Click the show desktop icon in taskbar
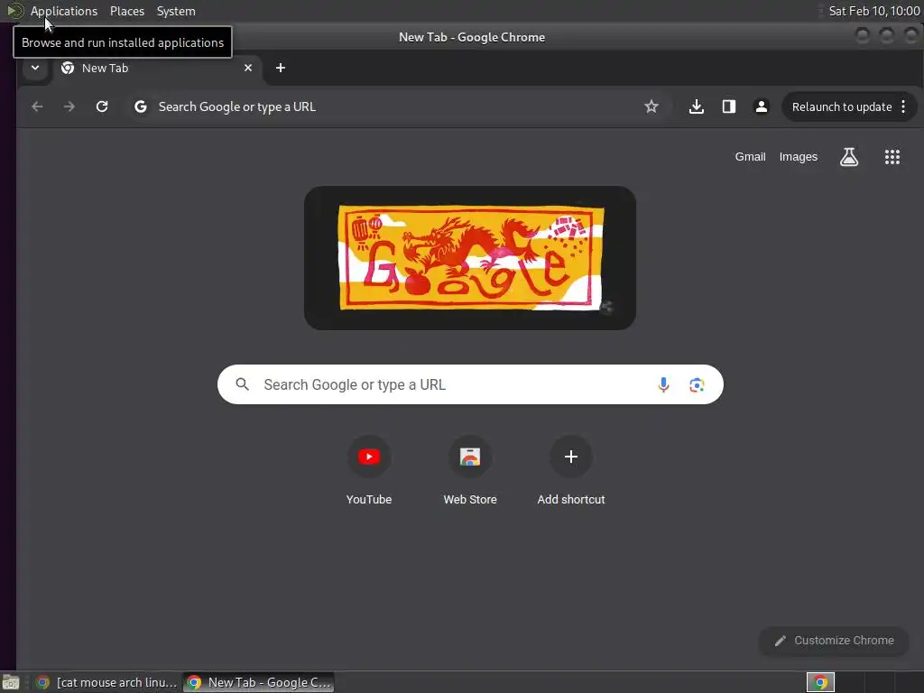The image size is (924, 693). 11,682
